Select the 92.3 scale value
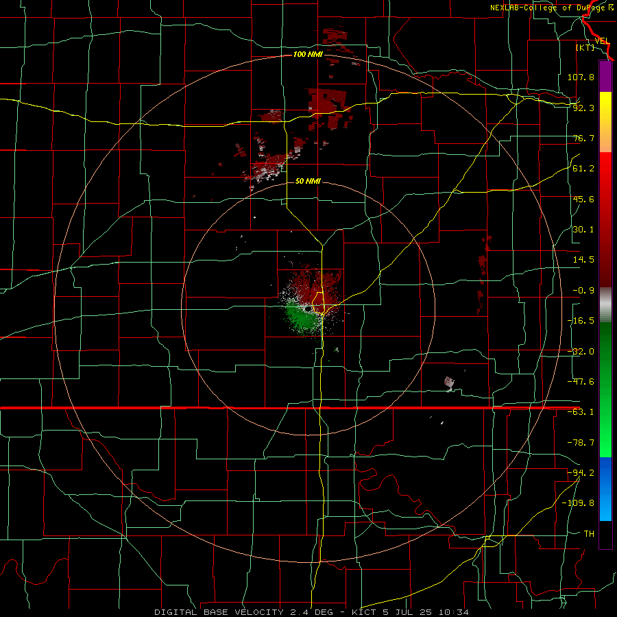This screenshot has width=617, height=617. click(x=583, y=108)
